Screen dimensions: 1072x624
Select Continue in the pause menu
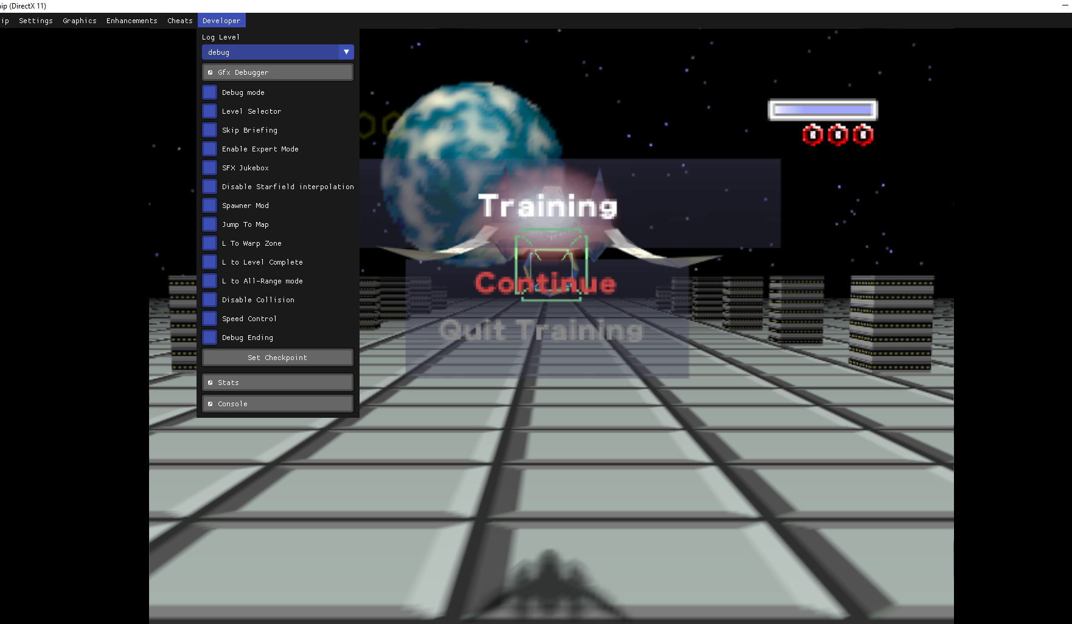(x=546, y=283)
